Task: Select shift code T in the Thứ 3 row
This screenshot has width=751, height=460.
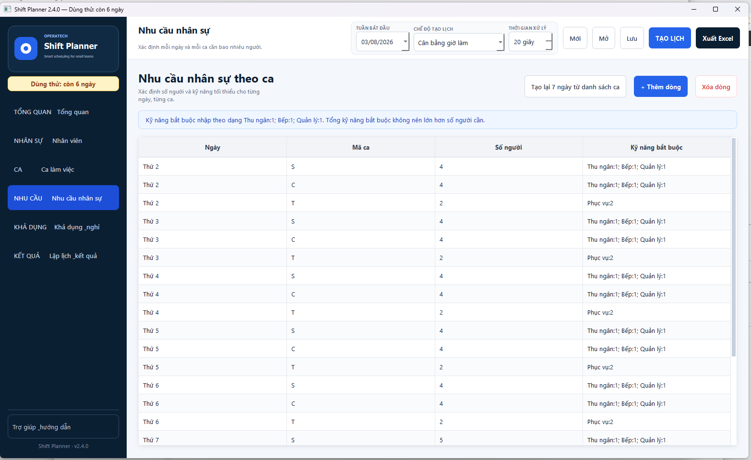Action: click(361, 258)
